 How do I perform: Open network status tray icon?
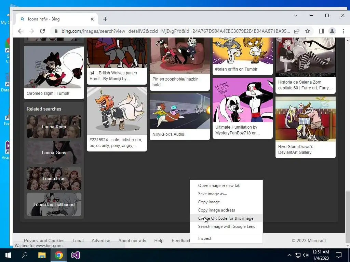tap(298, 255)
